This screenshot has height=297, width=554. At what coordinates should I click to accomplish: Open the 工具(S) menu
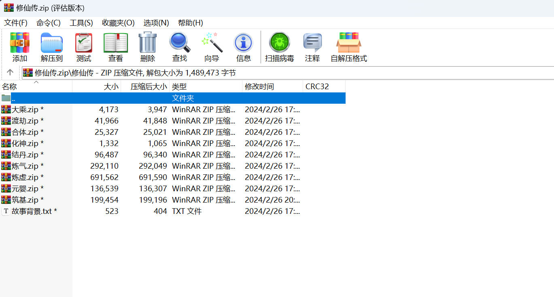81,23
